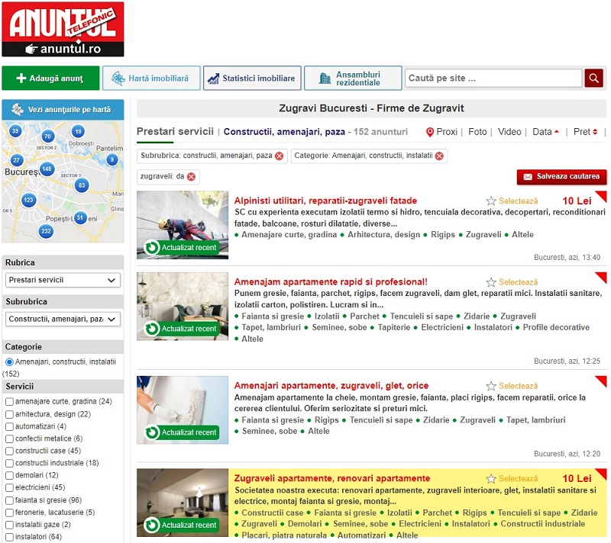Star the Amenajari apartamente, zugraveli listing
611x543 pixels.
coord(491,386)
